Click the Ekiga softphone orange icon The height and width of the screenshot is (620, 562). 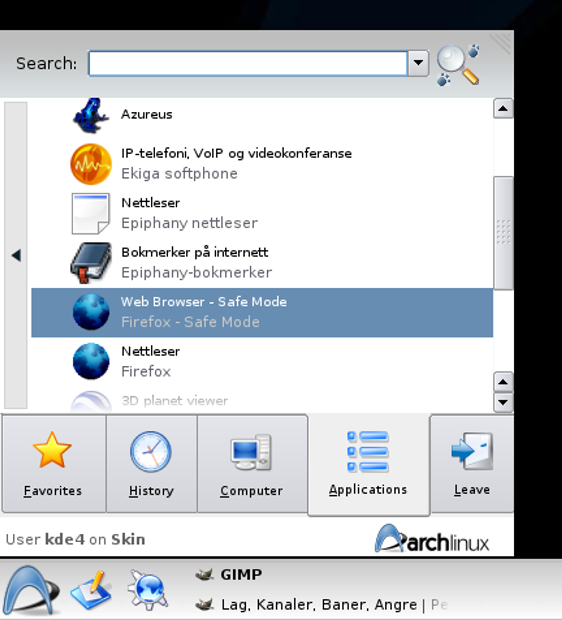coord(91,164)
